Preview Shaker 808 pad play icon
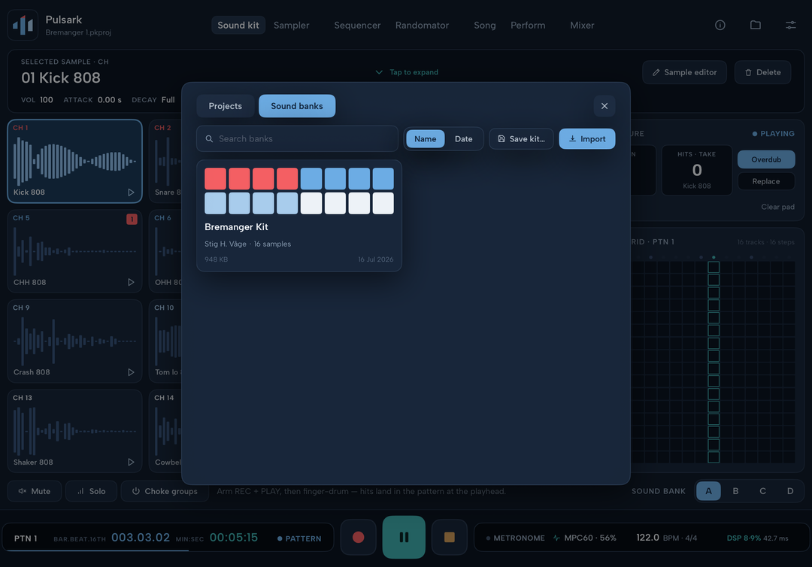This screenshot has height=567, width=812. click(131, 462)
